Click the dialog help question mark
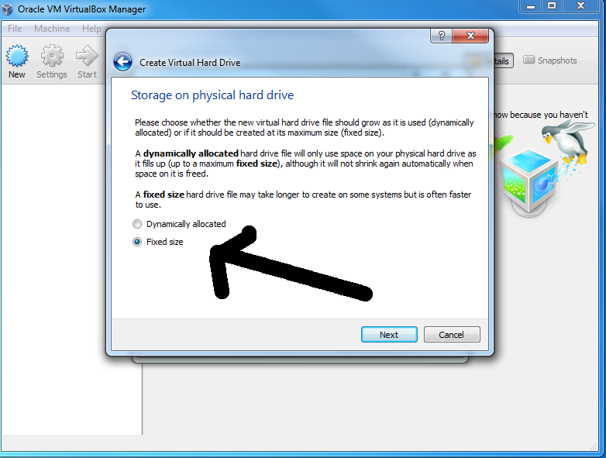 (442, 36)
